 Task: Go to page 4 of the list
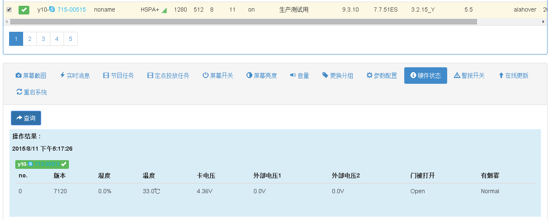57,39
